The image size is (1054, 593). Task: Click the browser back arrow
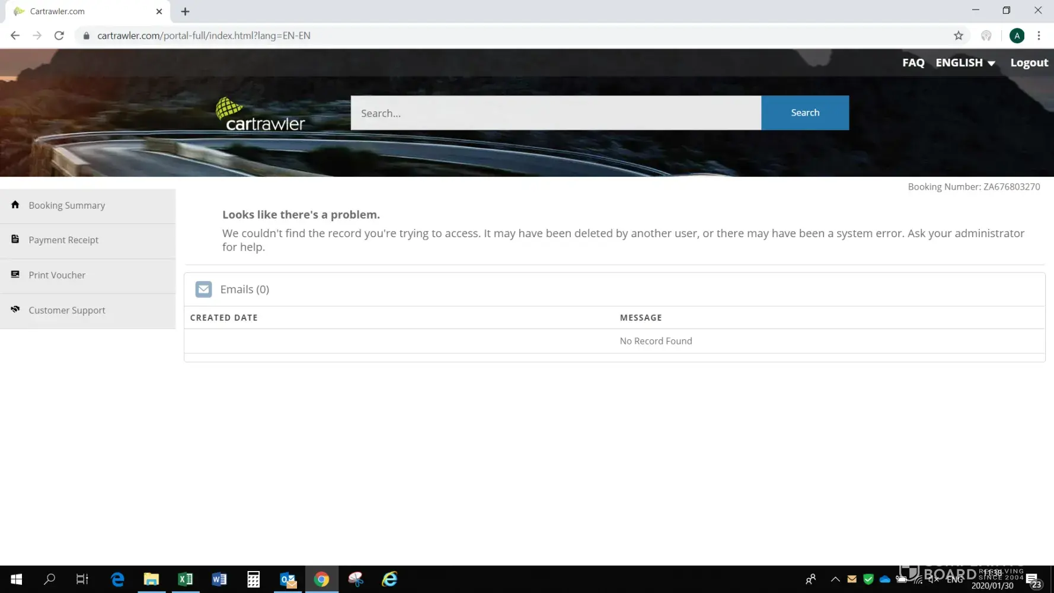click(15, 36)
